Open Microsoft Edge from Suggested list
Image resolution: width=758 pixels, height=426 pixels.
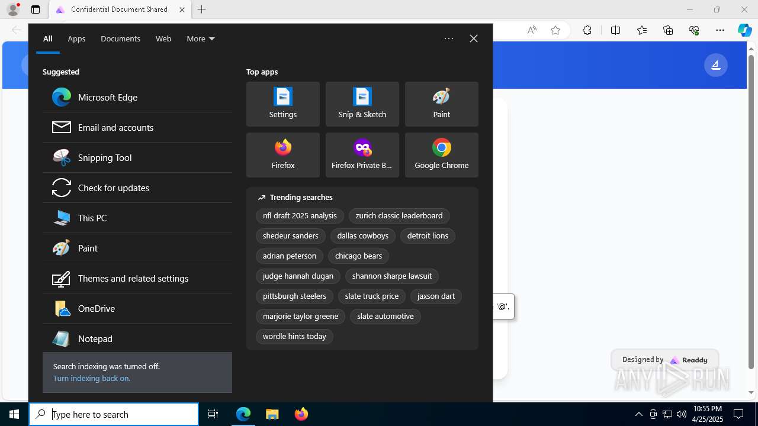137,97
